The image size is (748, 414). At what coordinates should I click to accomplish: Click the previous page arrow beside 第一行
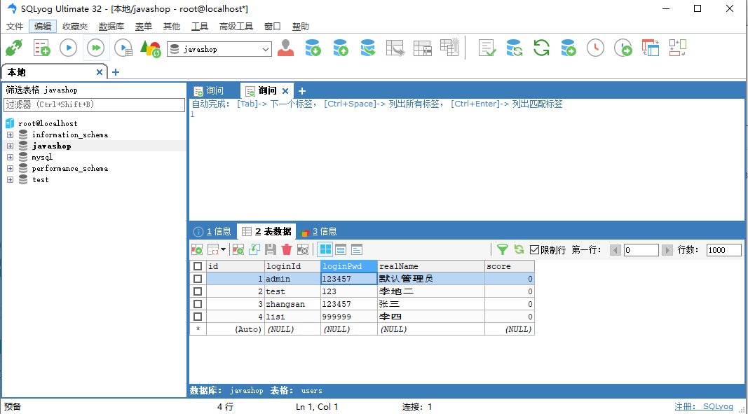coord(616,249)
